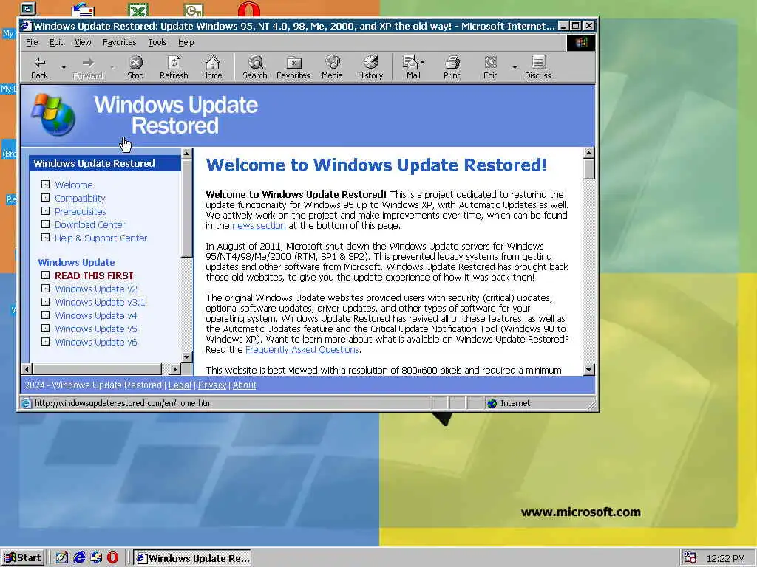This screenshot has height=567, width=757.
Task: Open the Frequently Asked Questions link
Action: [x=302, y=349]
